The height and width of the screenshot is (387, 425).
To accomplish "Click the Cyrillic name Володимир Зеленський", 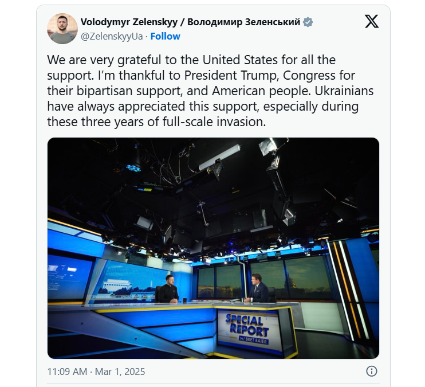I will [243, 22].
